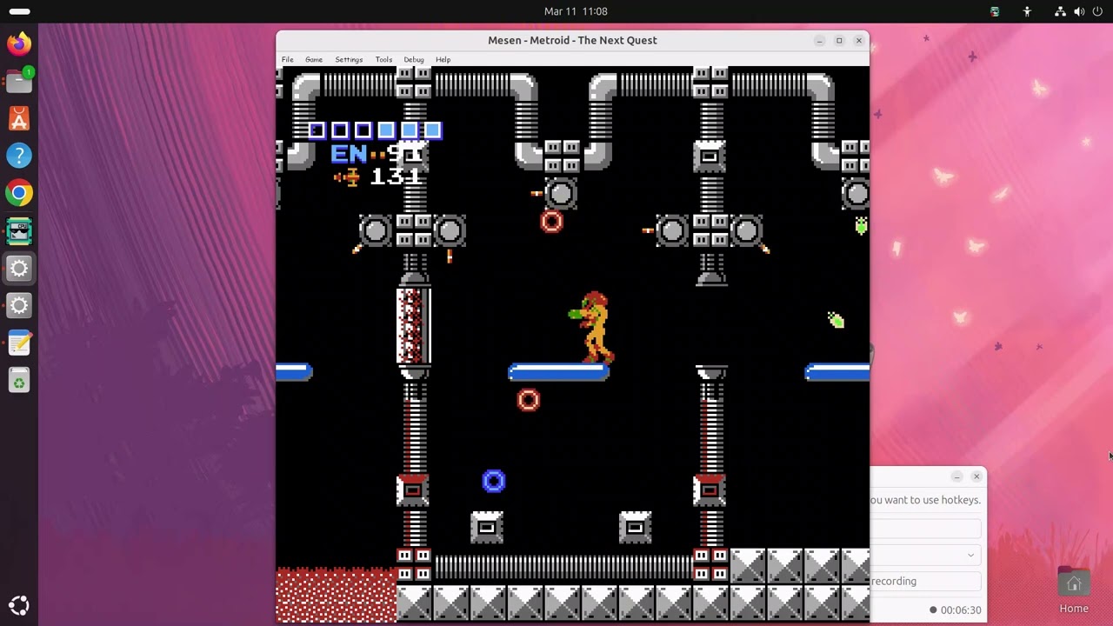Click the 'recording' button in recorder window
This screenshot has width=1113, height=626.
coord(926,581)
